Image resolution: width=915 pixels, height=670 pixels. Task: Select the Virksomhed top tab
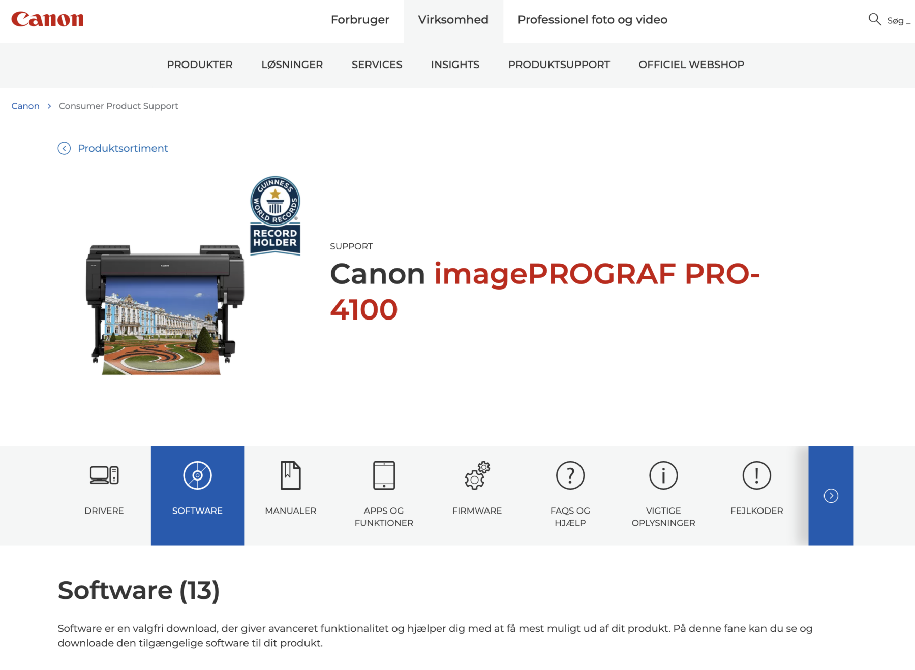pos(453,20)
